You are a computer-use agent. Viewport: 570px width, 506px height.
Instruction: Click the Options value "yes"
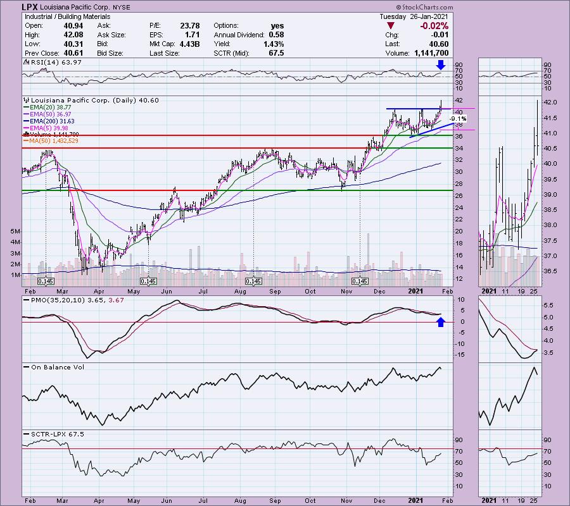[277, 26]
